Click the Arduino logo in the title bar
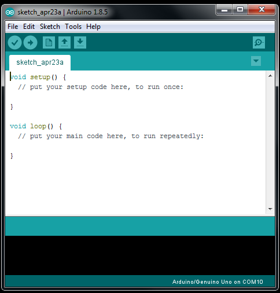The image size is (280, 293). (x=10, y=12)
